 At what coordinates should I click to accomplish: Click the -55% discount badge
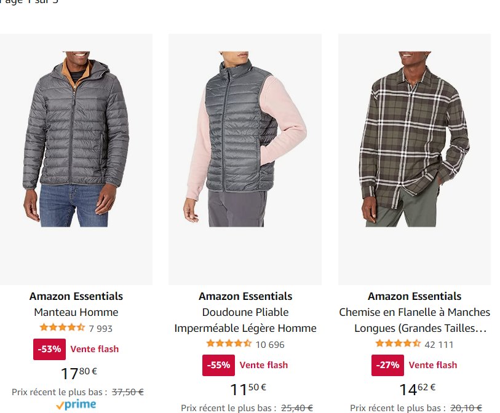coord(218,365)
